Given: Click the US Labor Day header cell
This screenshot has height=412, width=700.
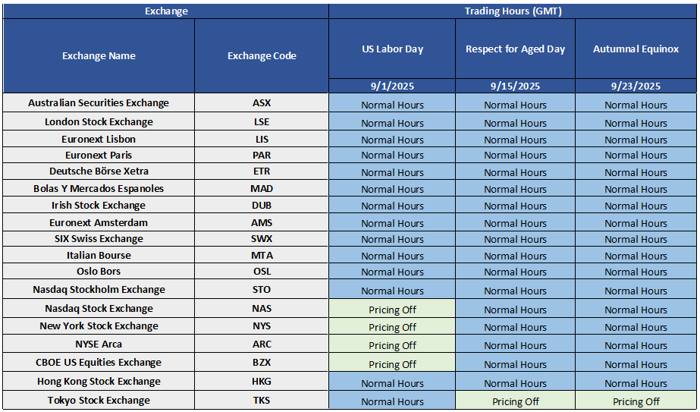Looking at the screenshot, I should [x=392, y=49].
